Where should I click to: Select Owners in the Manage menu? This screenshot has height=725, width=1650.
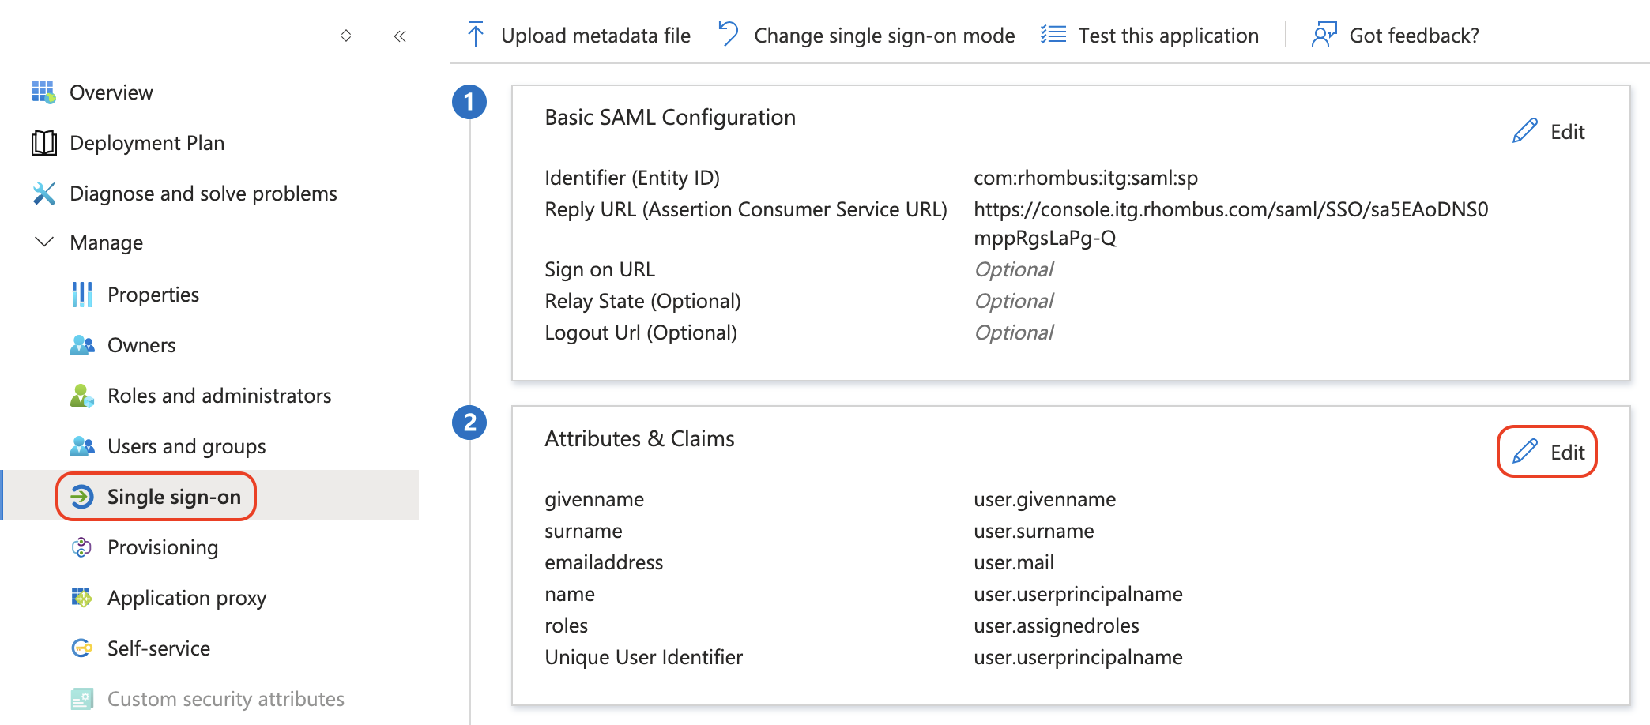tap(141, 345)
